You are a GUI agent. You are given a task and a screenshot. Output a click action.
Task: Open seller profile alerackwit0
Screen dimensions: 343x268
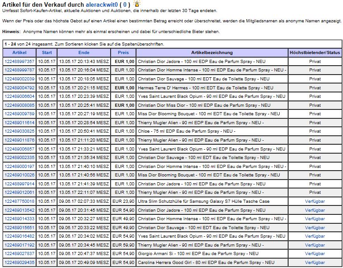(x=102, y=4)
